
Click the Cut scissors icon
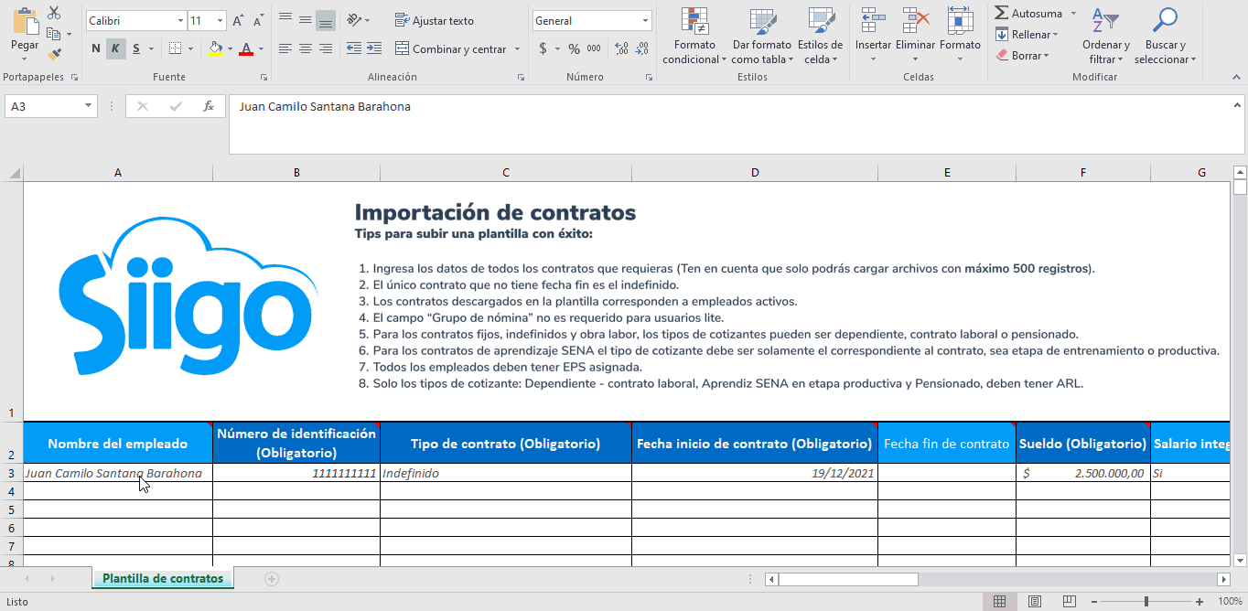(54, 13)
